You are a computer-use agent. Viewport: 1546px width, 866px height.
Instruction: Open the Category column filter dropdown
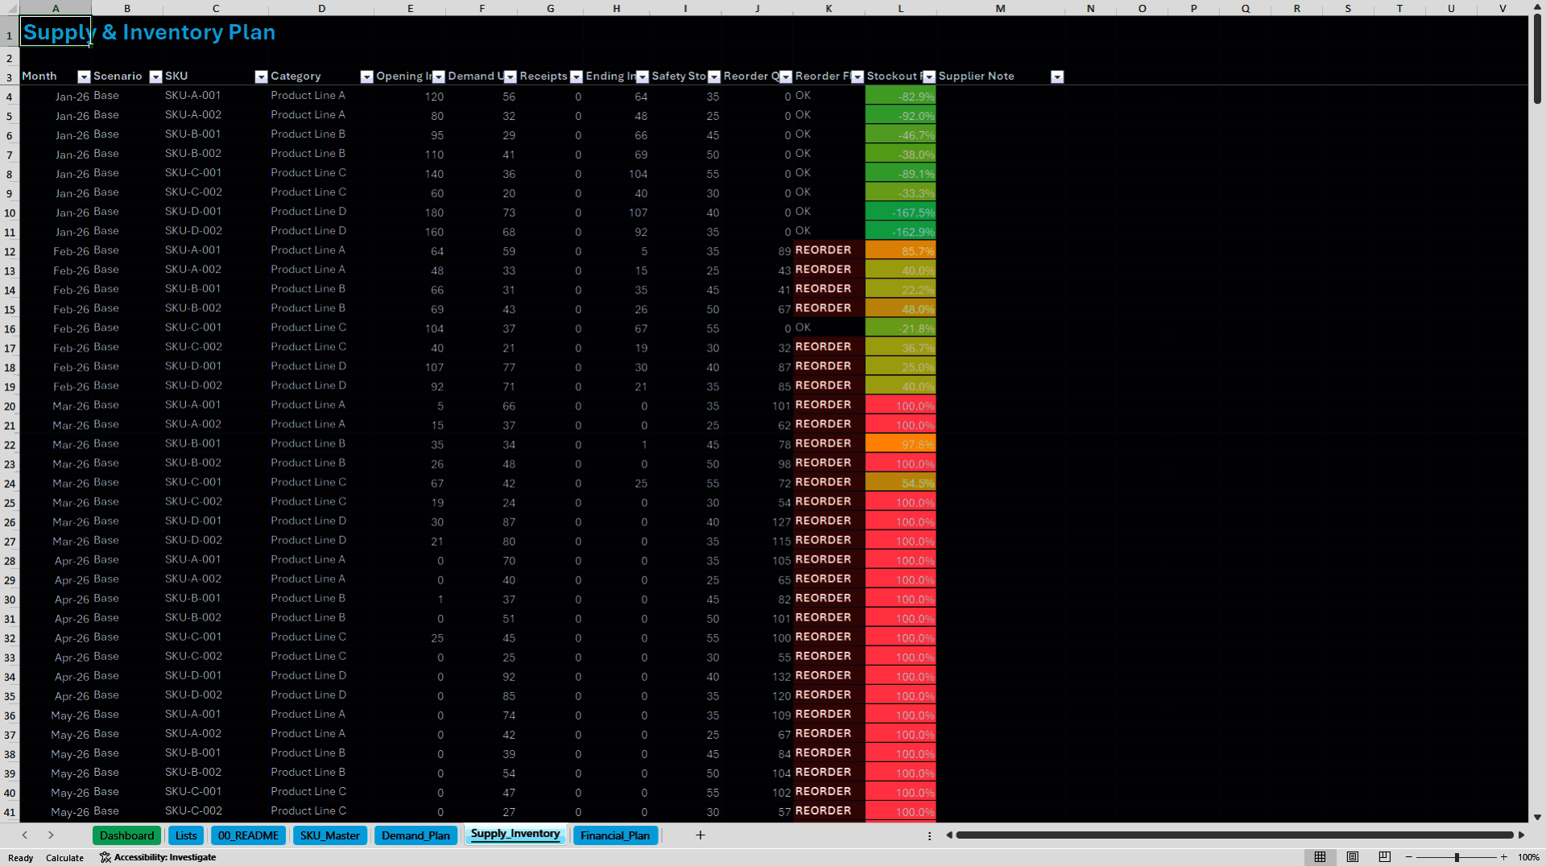click(366, 76)
